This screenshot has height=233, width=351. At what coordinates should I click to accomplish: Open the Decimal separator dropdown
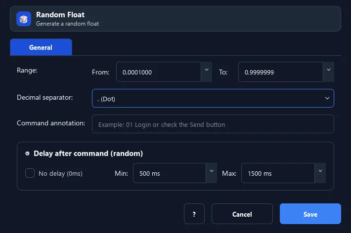tap(213, 98)
